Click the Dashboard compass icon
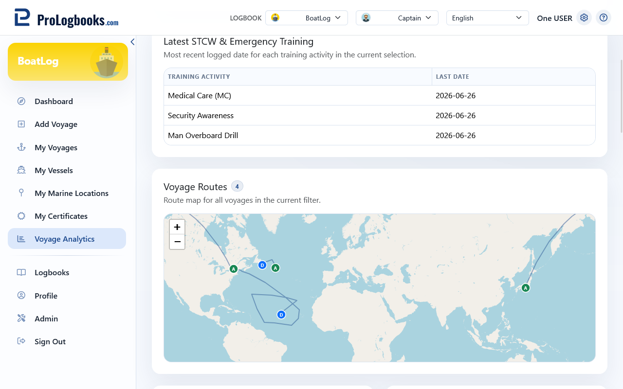Screen dimensions: 623x389 pos(21,101)
